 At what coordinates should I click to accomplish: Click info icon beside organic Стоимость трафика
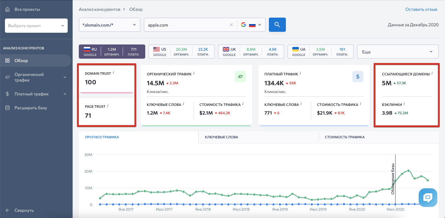point(243,104)
